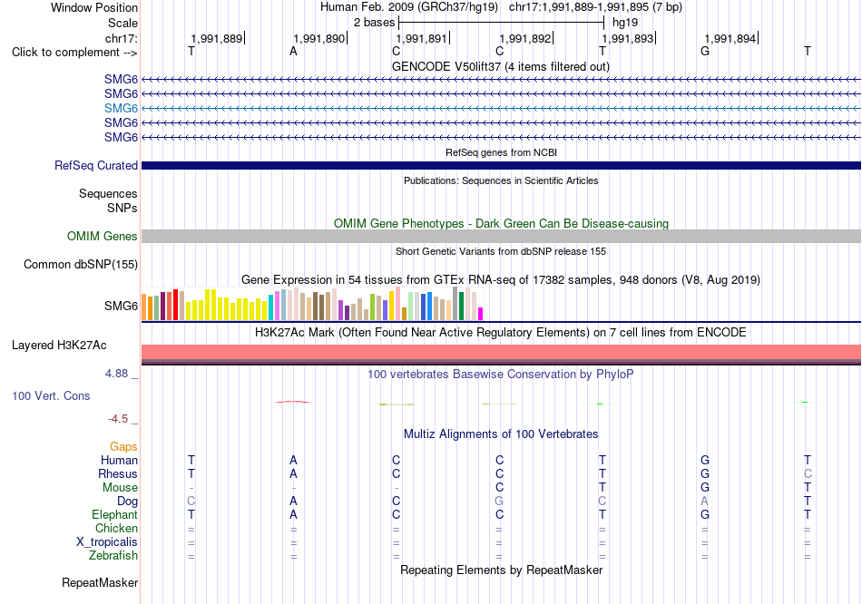The image size is (862, 604).
Task: Click base G in the Mouse alignment row
Action: click(705, 488)
